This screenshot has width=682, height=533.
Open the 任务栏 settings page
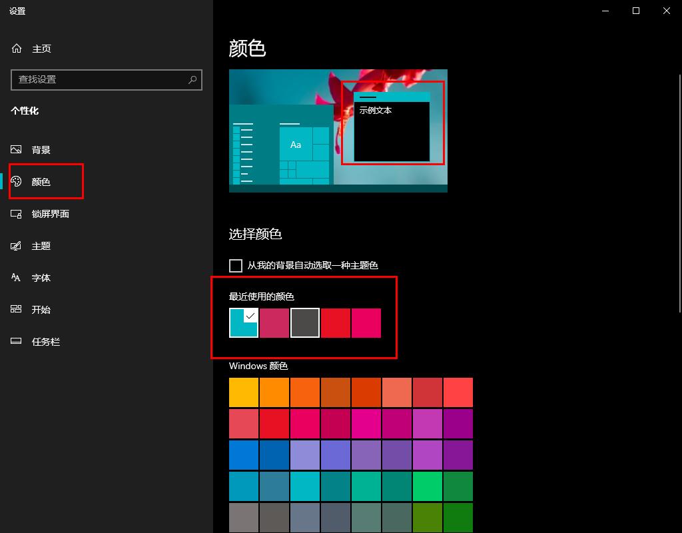pyautogui.click(x=45, y=342)
